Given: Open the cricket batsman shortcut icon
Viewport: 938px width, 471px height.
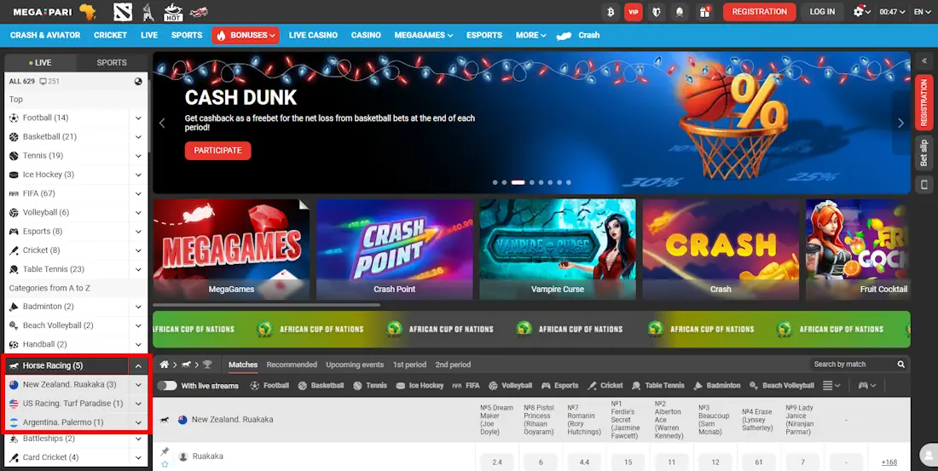Looking at the screenshot, I should (x=148, y=11).
